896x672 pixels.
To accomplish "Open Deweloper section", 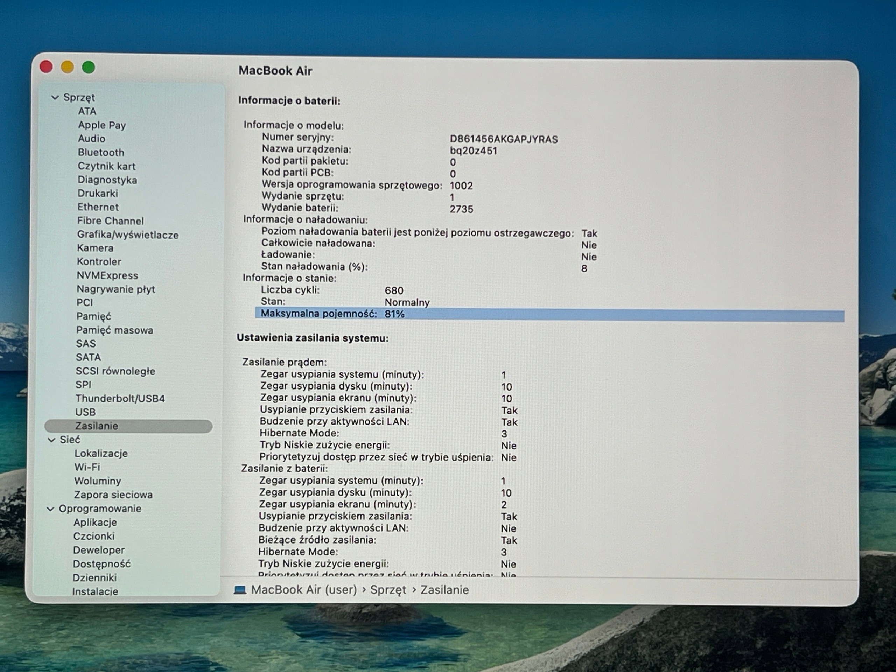I will 99,550.
